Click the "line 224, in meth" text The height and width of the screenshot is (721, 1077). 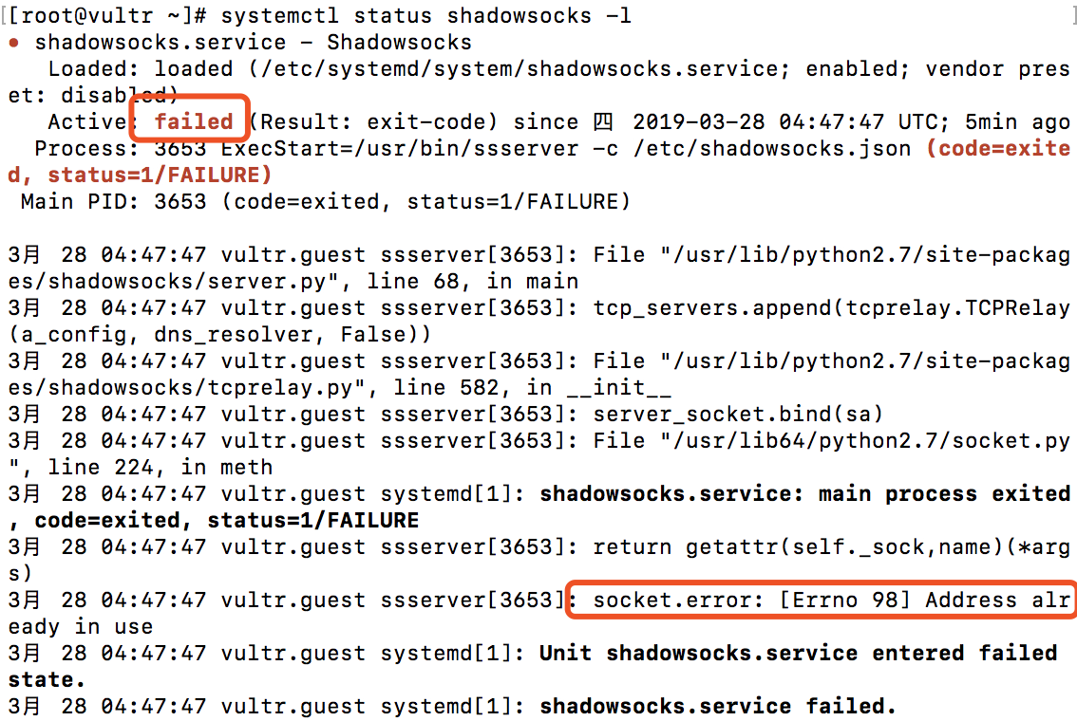161,467
